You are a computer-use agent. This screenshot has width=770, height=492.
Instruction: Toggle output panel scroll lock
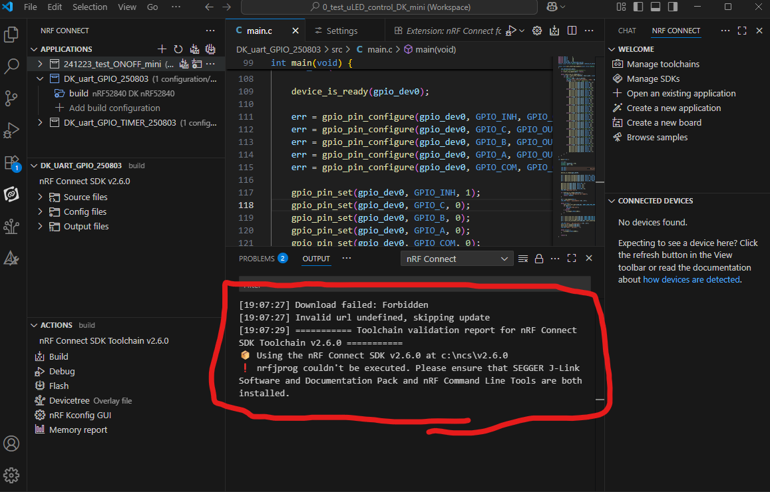click(x=539, y=259)
